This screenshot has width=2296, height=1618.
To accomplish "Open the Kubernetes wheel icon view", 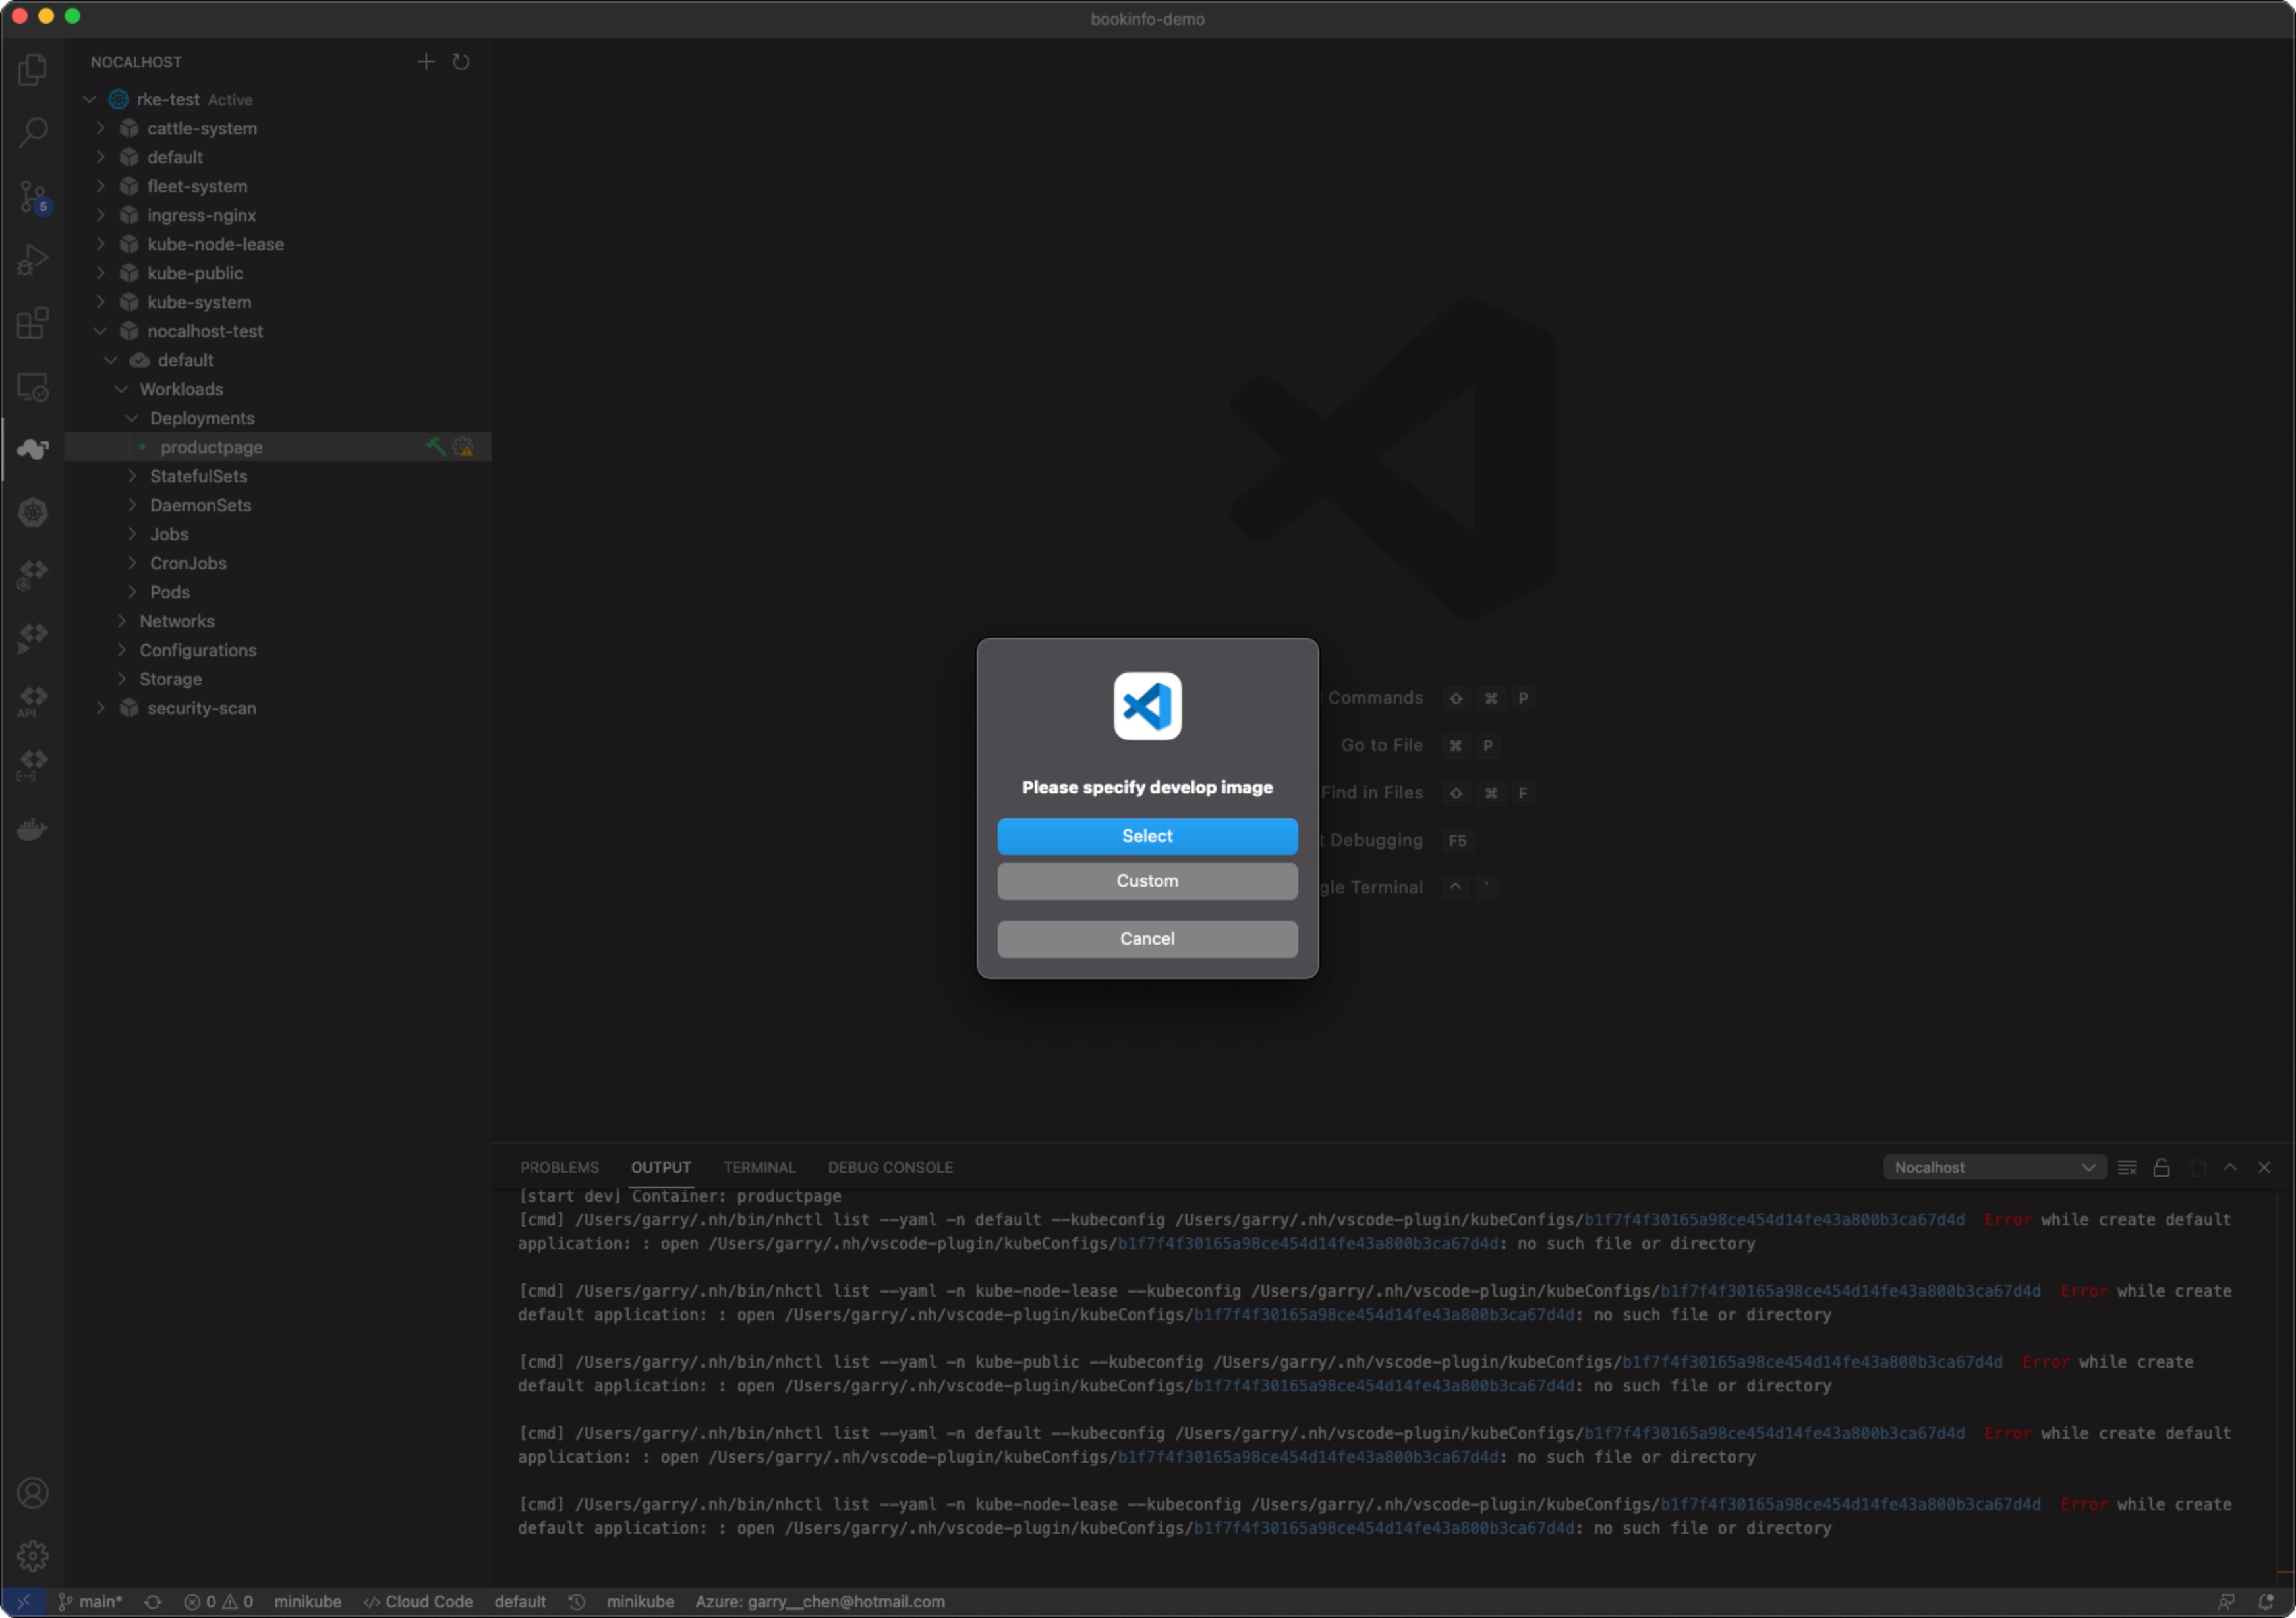I will pyautogui.click(x=32, y=513).
